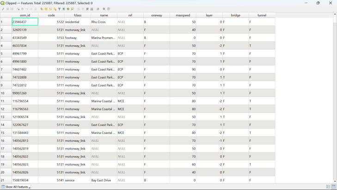This screenshot has width=337, height=190.
Task: Switch to table view at bottom right
Action: click(333, 187)
